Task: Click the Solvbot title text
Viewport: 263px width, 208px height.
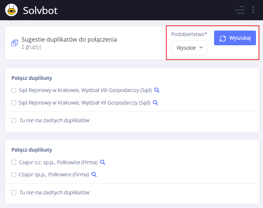Action: [x=40, y=10]
